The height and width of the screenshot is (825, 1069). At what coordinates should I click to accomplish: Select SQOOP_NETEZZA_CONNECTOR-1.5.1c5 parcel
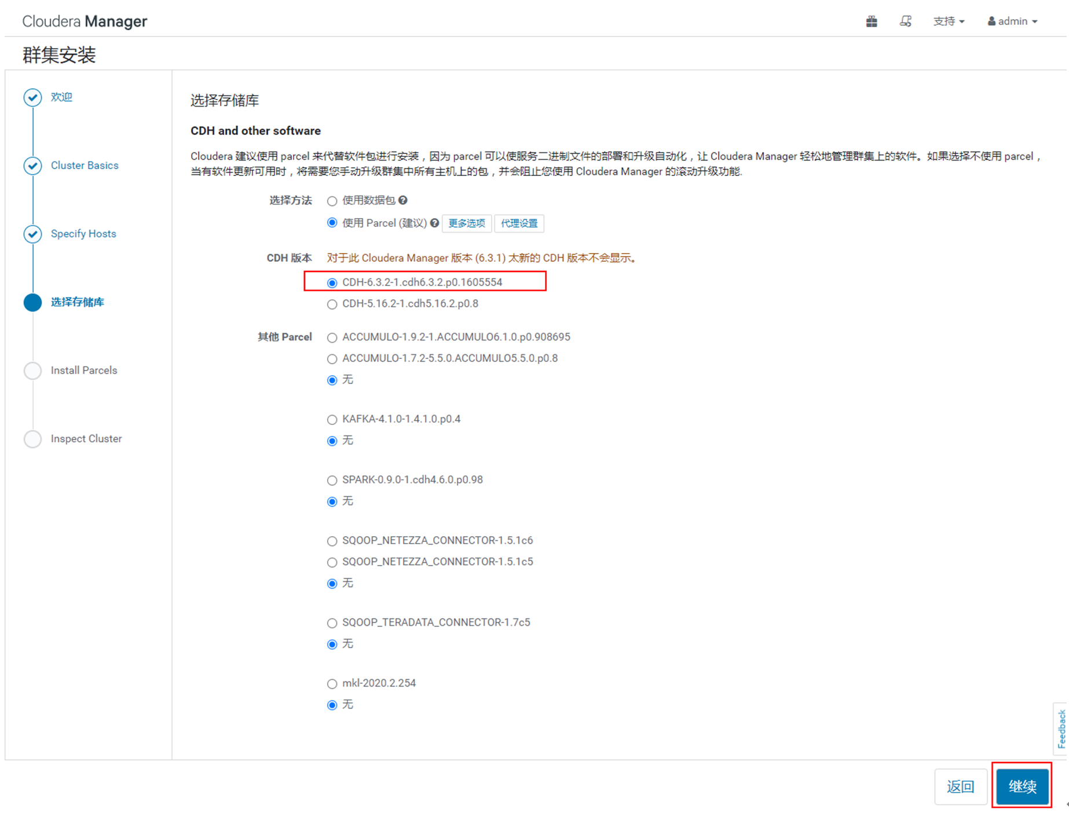(332, 562)
